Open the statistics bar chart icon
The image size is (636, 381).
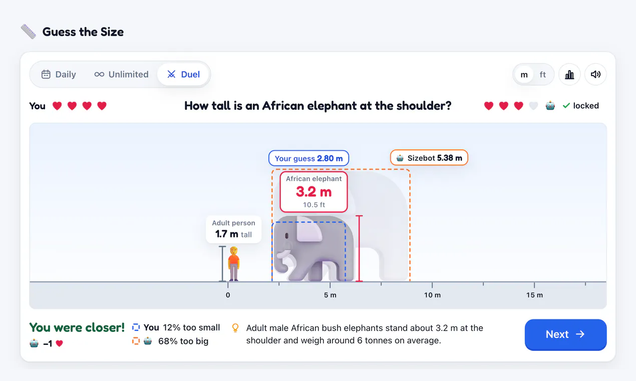(569, 75)
